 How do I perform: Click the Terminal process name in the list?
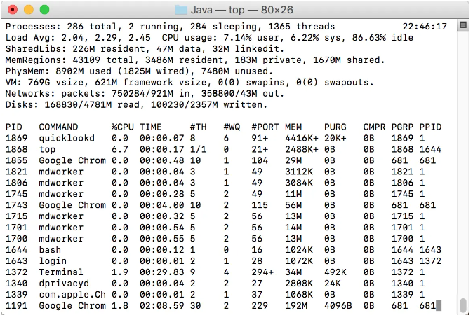[x=61, y=272]
